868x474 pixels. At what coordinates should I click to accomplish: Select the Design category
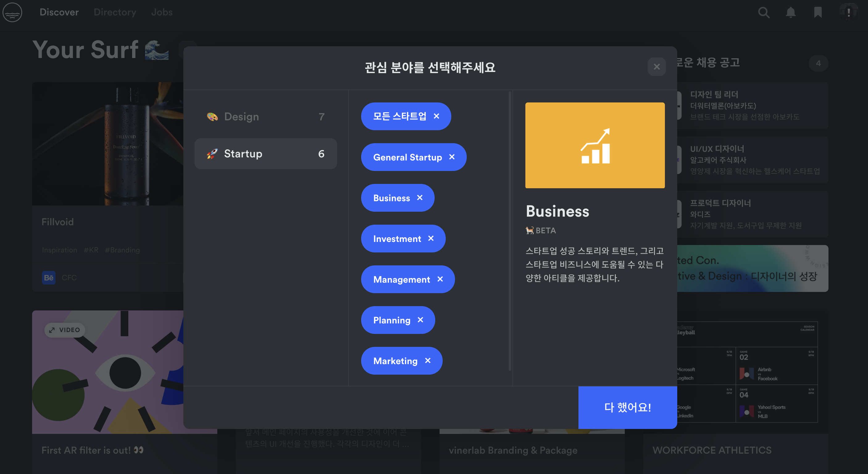[x=265, y=117]
